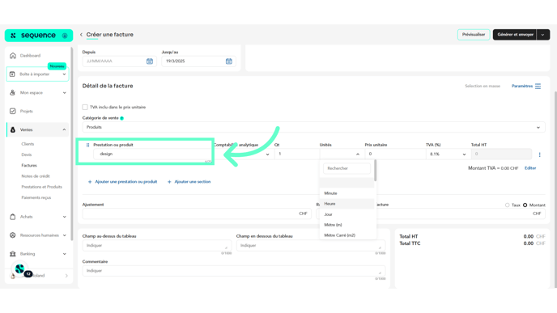Open calendar picker for Depuis date
Image resolution: width=557 pixels, height=313 pixels.
150,61
